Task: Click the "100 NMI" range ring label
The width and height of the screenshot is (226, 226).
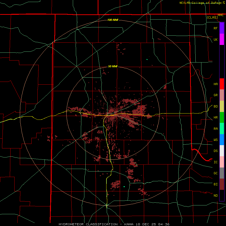Action: (x=113, y=20)
